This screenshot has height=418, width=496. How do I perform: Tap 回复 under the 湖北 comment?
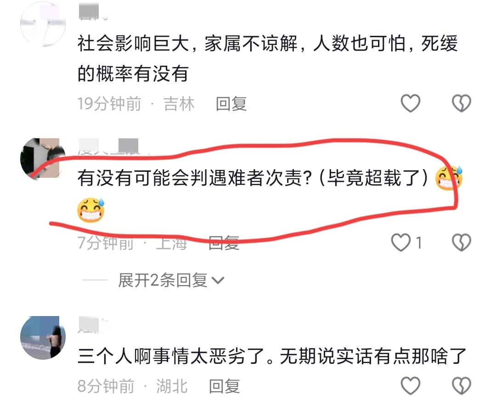point(224,386)
